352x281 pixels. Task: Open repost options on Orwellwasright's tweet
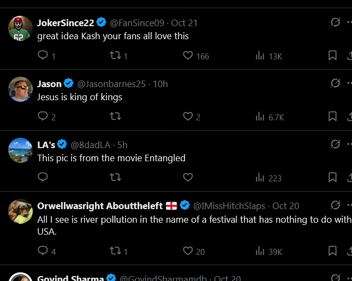(115, 251)
